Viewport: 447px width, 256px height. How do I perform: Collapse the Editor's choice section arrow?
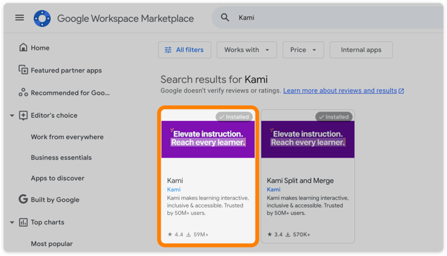[x=12, y=115]
